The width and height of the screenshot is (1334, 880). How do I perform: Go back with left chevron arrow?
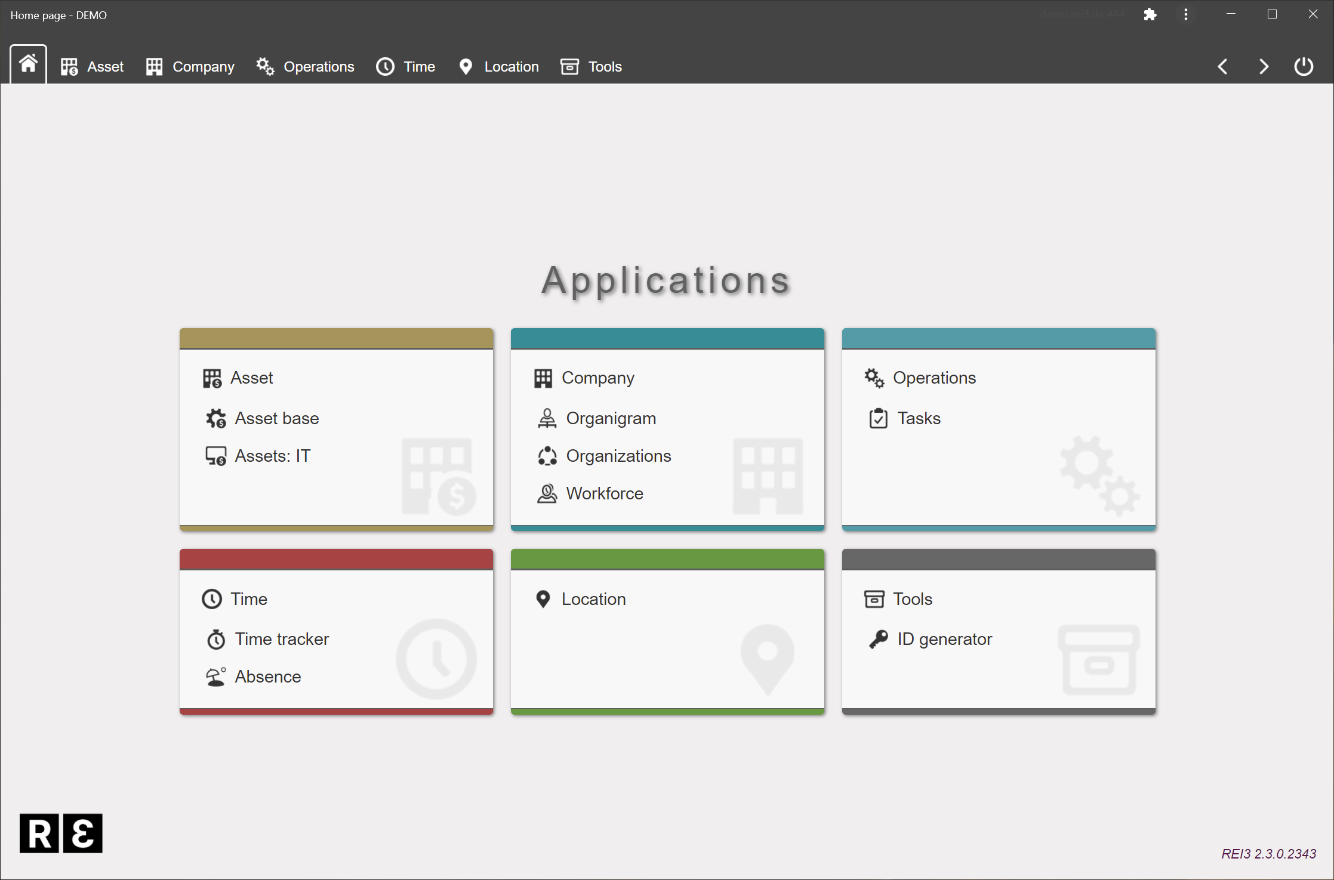tap(1222, 66)
